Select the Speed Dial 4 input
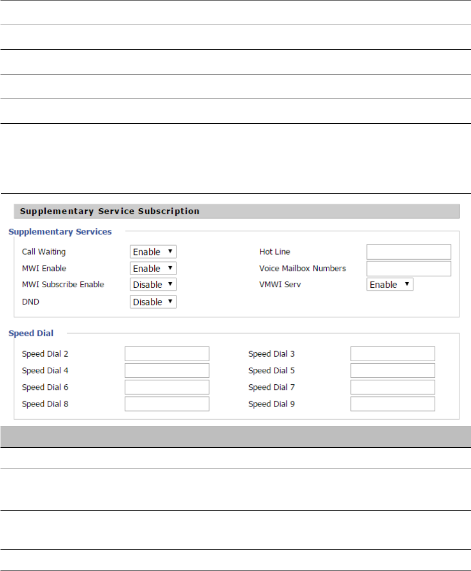This screenshot has height=571, width=471. click(167, 371)
